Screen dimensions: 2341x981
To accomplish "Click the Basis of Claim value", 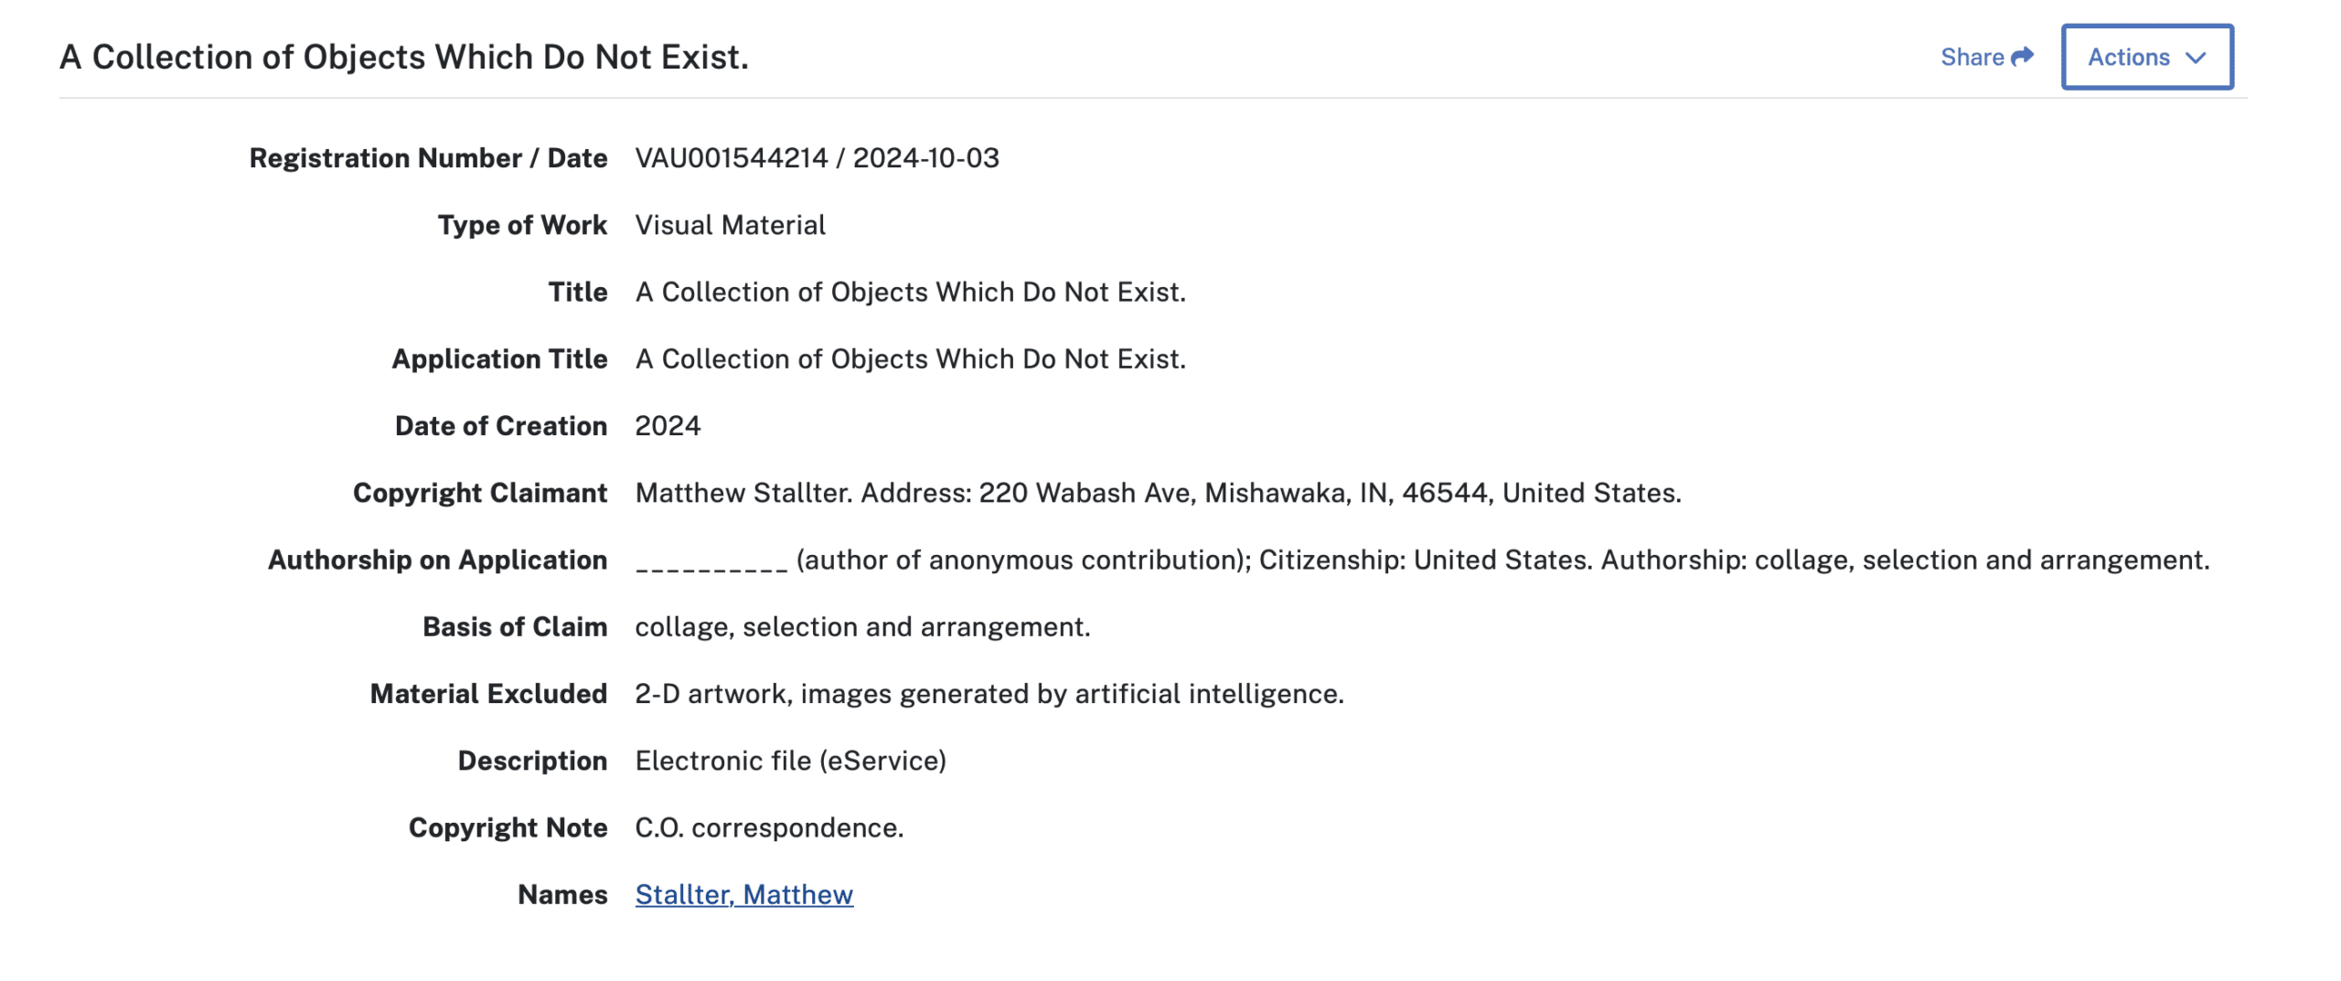I will tap(863, 626).
